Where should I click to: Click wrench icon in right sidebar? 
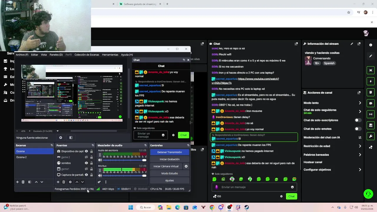[x=371, y=136]
